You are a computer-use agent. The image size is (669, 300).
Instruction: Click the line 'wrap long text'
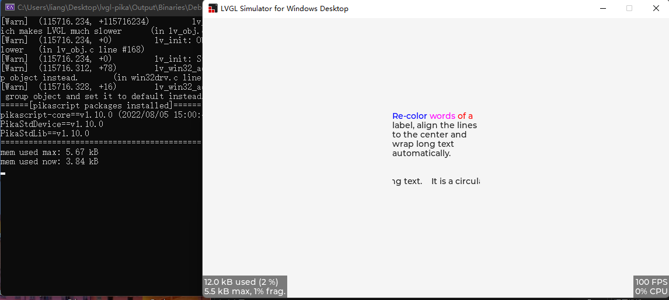423,144
